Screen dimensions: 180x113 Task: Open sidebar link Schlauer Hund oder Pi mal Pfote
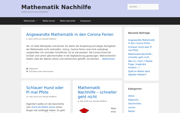140,49
